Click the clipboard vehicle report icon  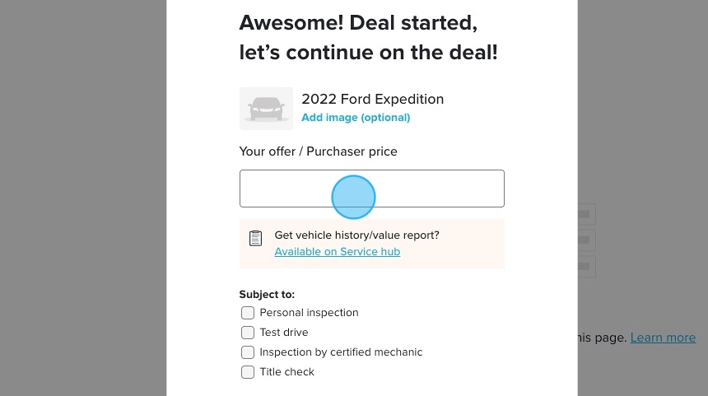255,238
